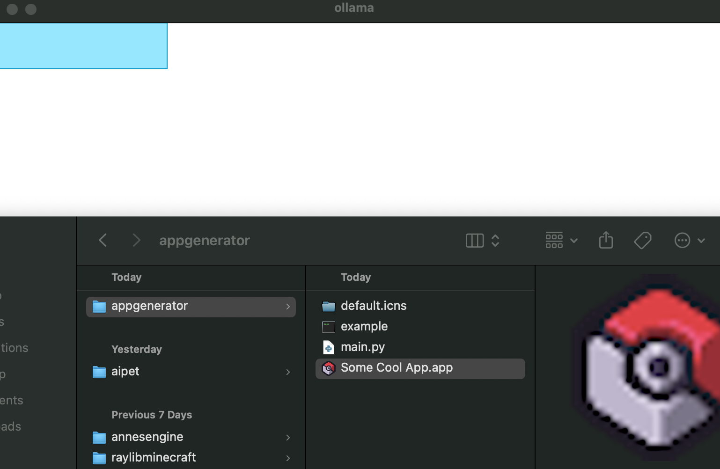This screenshot has width=720, height=469.
Task: Click the ollama window title
Action: coord(354,8)
